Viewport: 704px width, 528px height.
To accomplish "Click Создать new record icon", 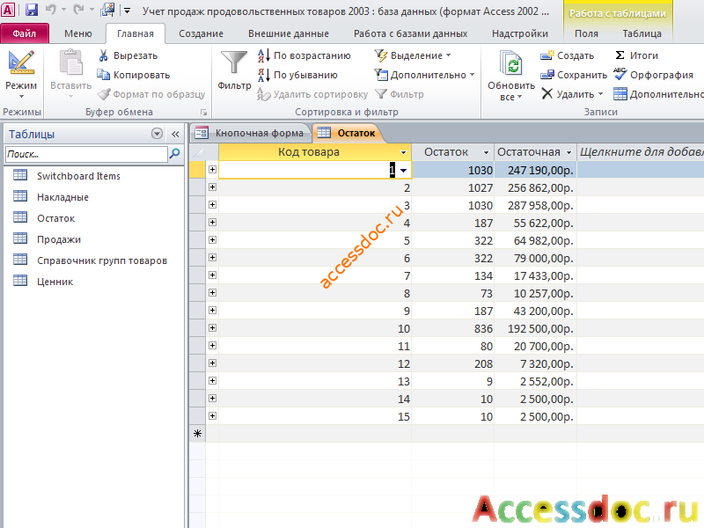I will 546,55.
